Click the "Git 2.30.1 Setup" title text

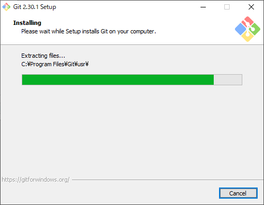(34, 7)
